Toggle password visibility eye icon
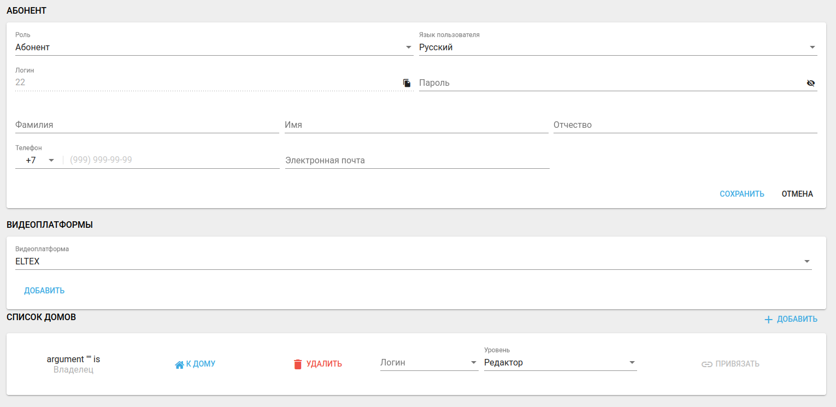 point(810,83)
